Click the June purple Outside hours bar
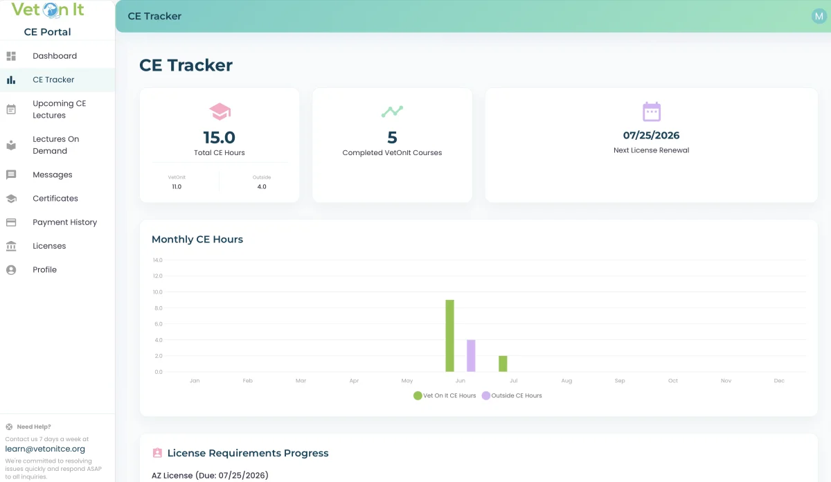The width and height of the screenshot is (831, 482). pos(471,356)
